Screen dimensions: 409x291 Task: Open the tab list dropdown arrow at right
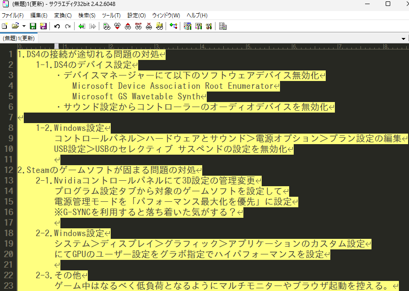click(x=403, y=38)
